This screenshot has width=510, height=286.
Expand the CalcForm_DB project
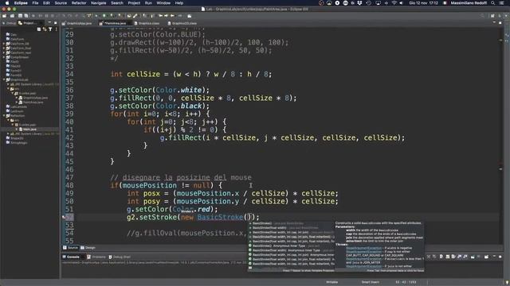click(x=4, y=44)
